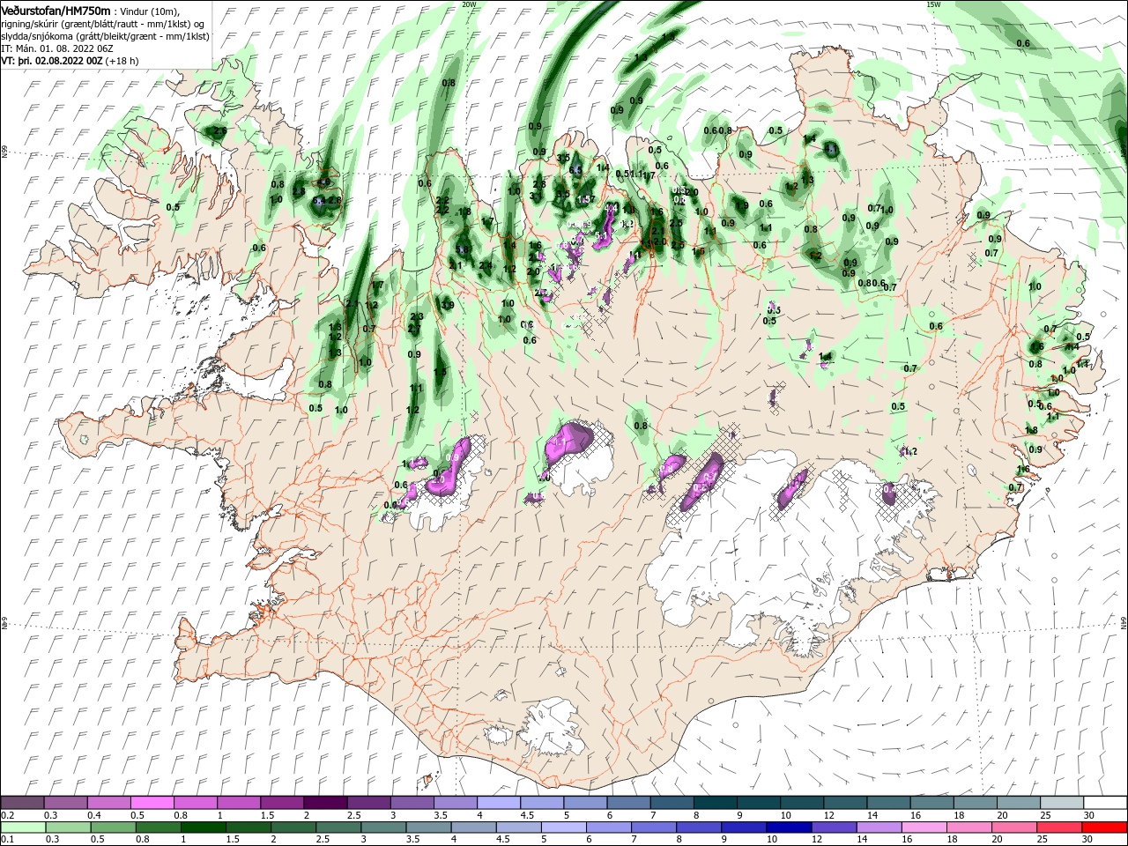Screen dimensions: 1128x846
Task: Click the Veðurstofan/HM750m title text
Action: point(56,10)
